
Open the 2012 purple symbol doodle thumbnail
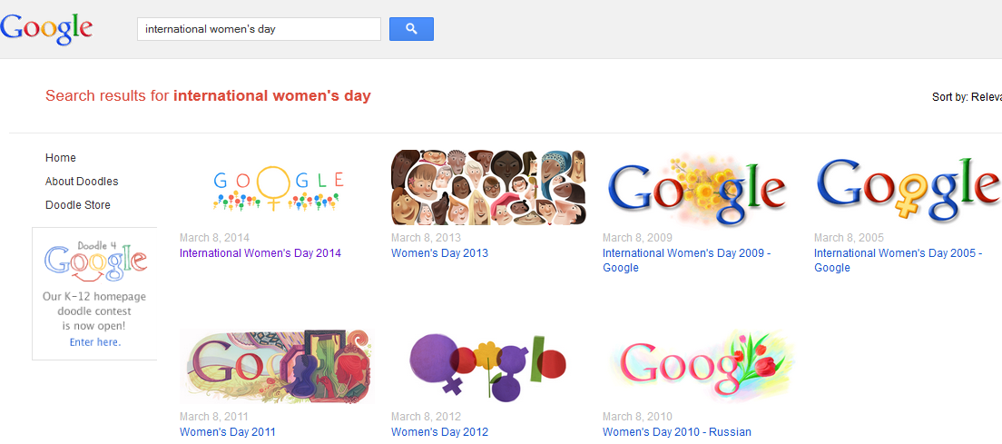[487, 367]
